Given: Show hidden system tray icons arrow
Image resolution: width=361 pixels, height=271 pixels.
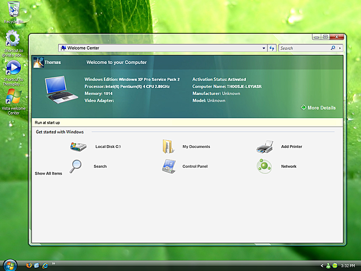Looking at the screenshot, I should pyautogui.click(x=322, y=266).
